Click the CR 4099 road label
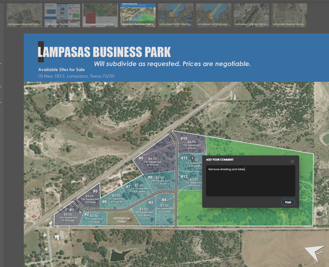 pyautogui.click(x=194, y=229)
